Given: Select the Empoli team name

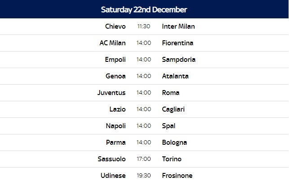Looking at the screenshot, I should pyautogui.click(x=115, y=60).
